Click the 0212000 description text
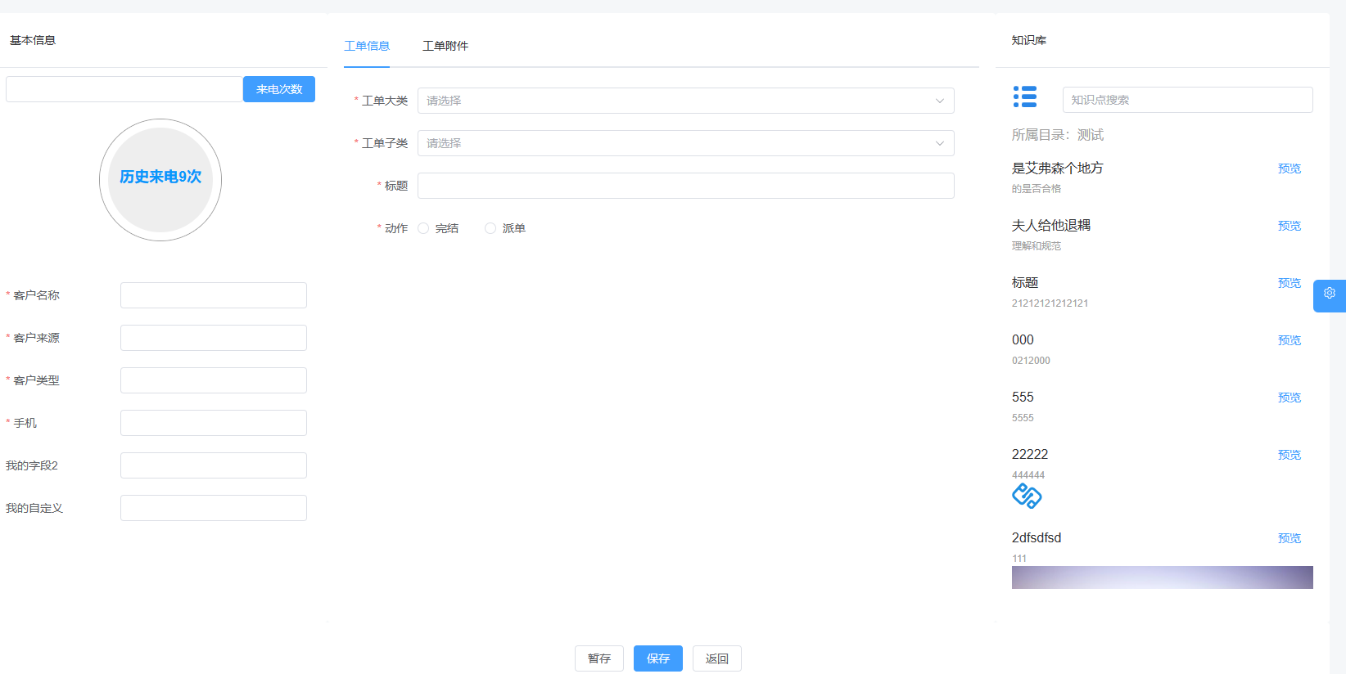This screenshot has width=1346, height=674. tap(1031, 361)
